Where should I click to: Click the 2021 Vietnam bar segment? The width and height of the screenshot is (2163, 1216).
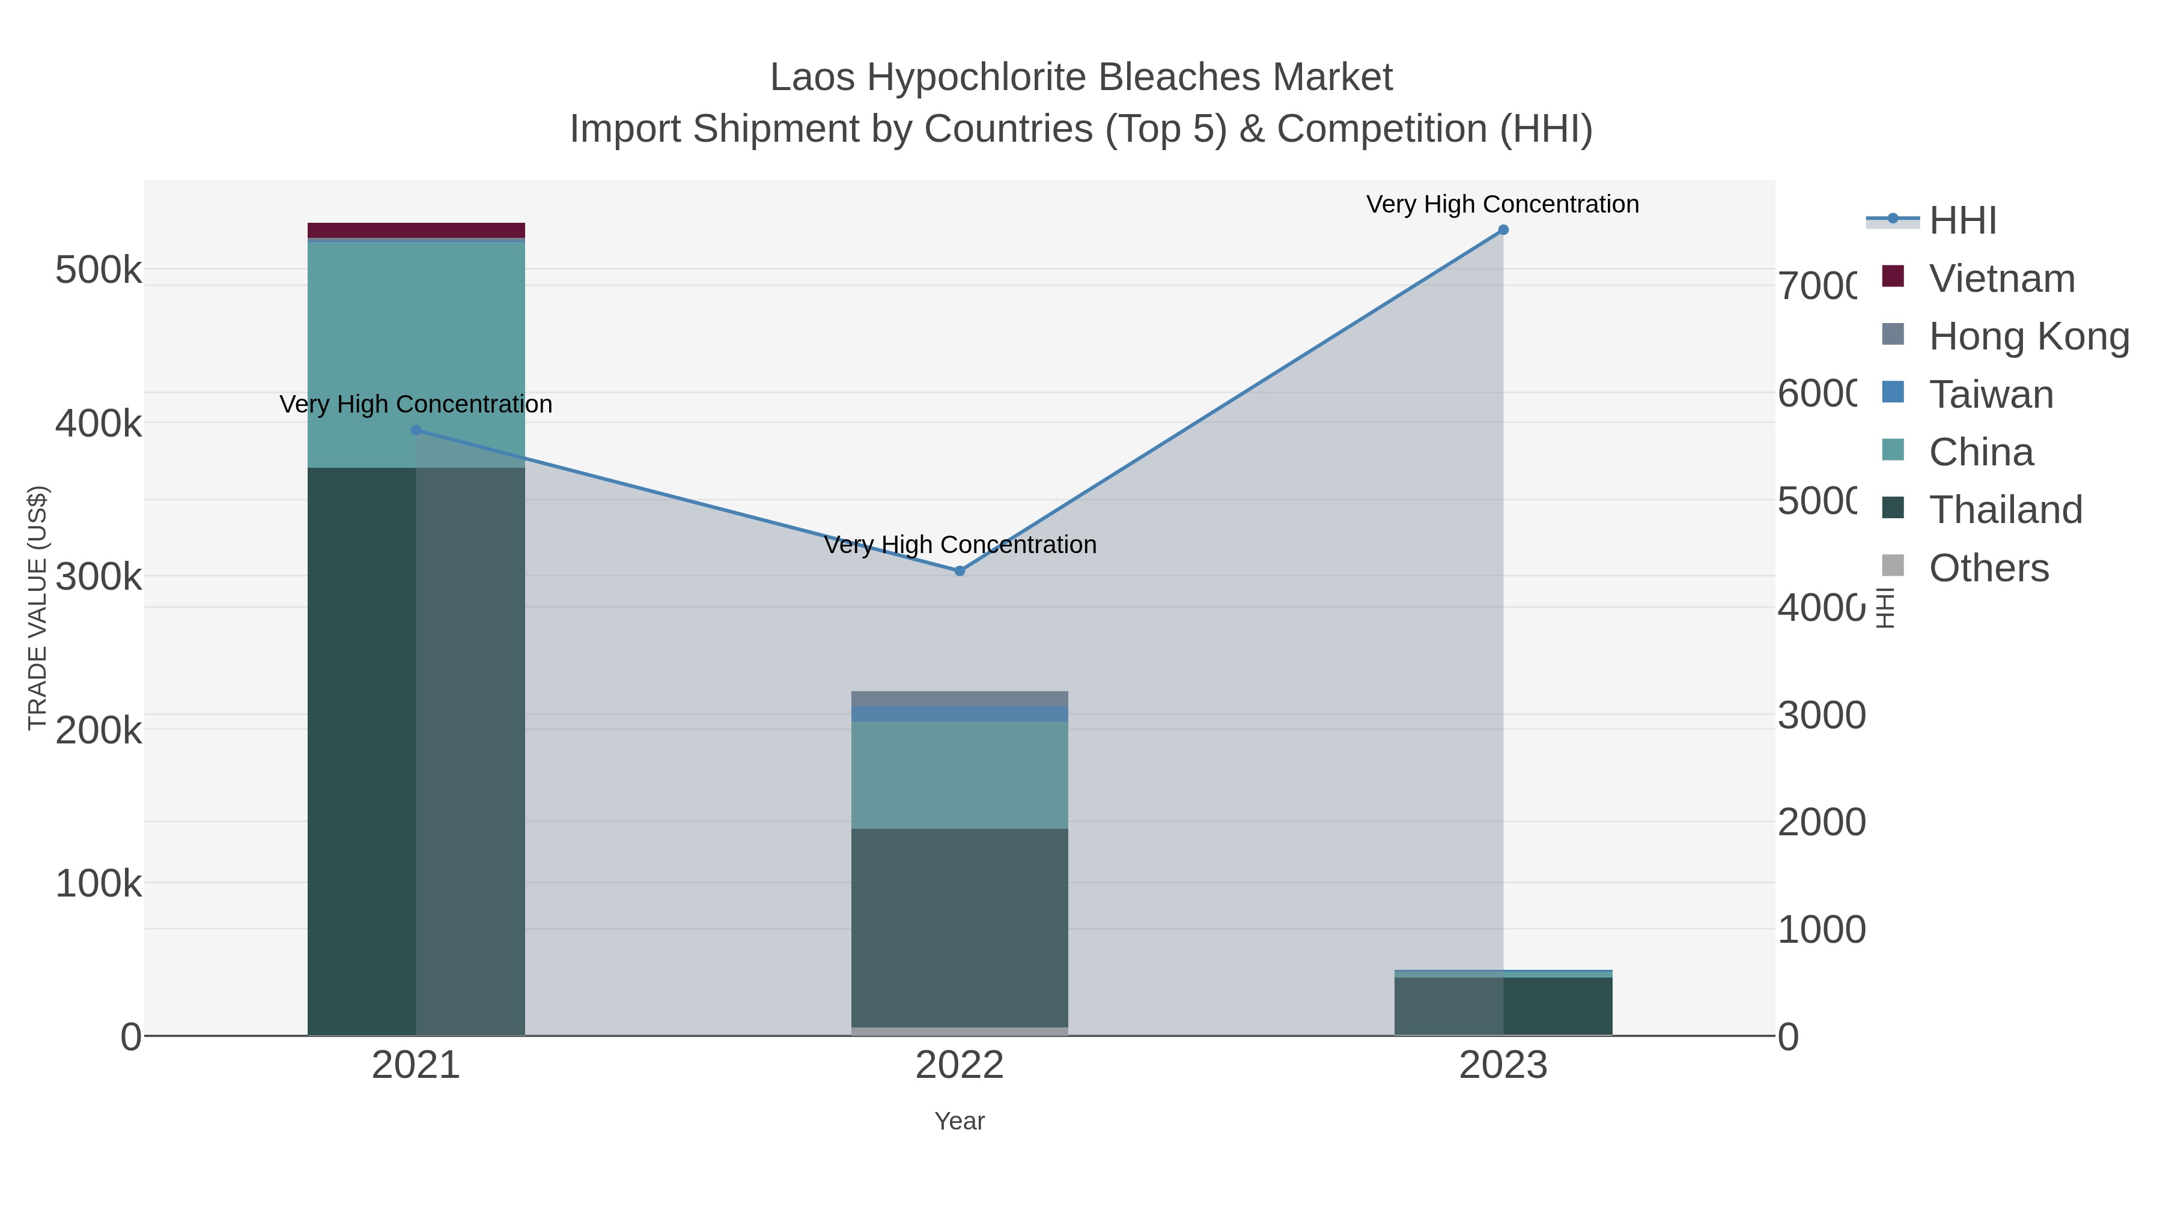[x=416, y=230]
